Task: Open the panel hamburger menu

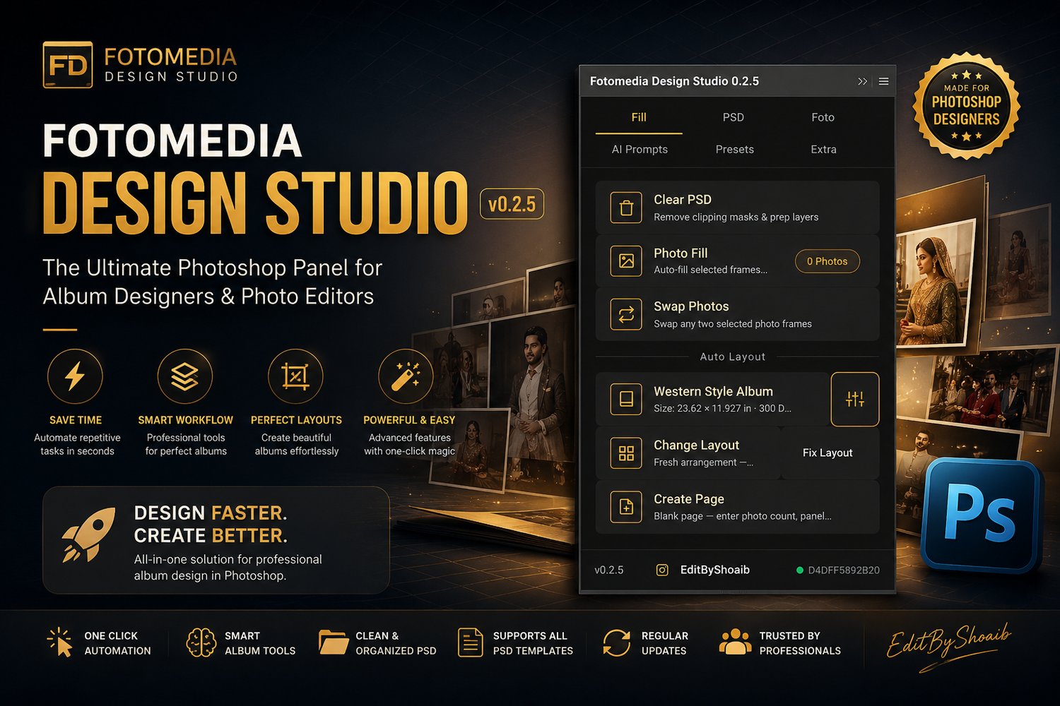Action: coord(883,81)
